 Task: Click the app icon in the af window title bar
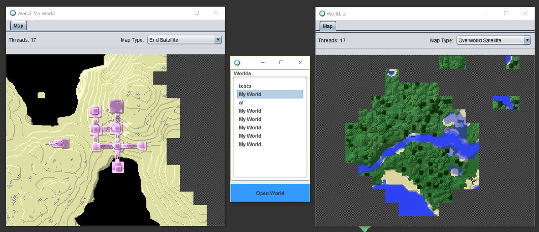322,13
